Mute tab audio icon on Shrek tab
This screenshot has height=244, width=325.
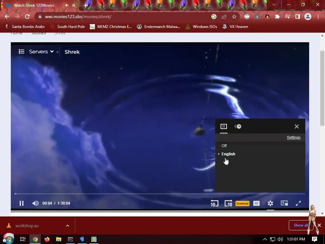67,5
